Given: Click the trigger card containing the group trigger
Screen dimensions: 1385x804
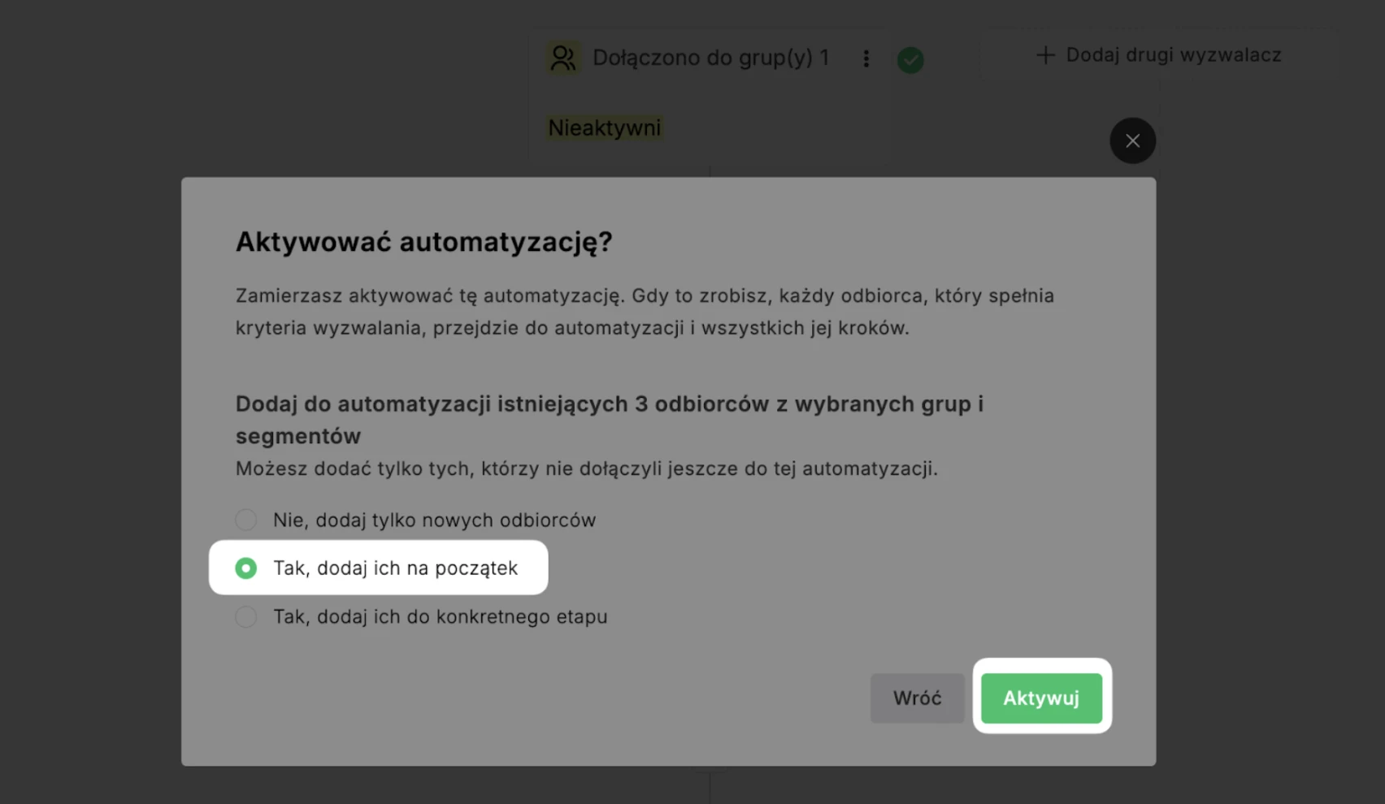Looking at the screenshot, I should point(709,89).
